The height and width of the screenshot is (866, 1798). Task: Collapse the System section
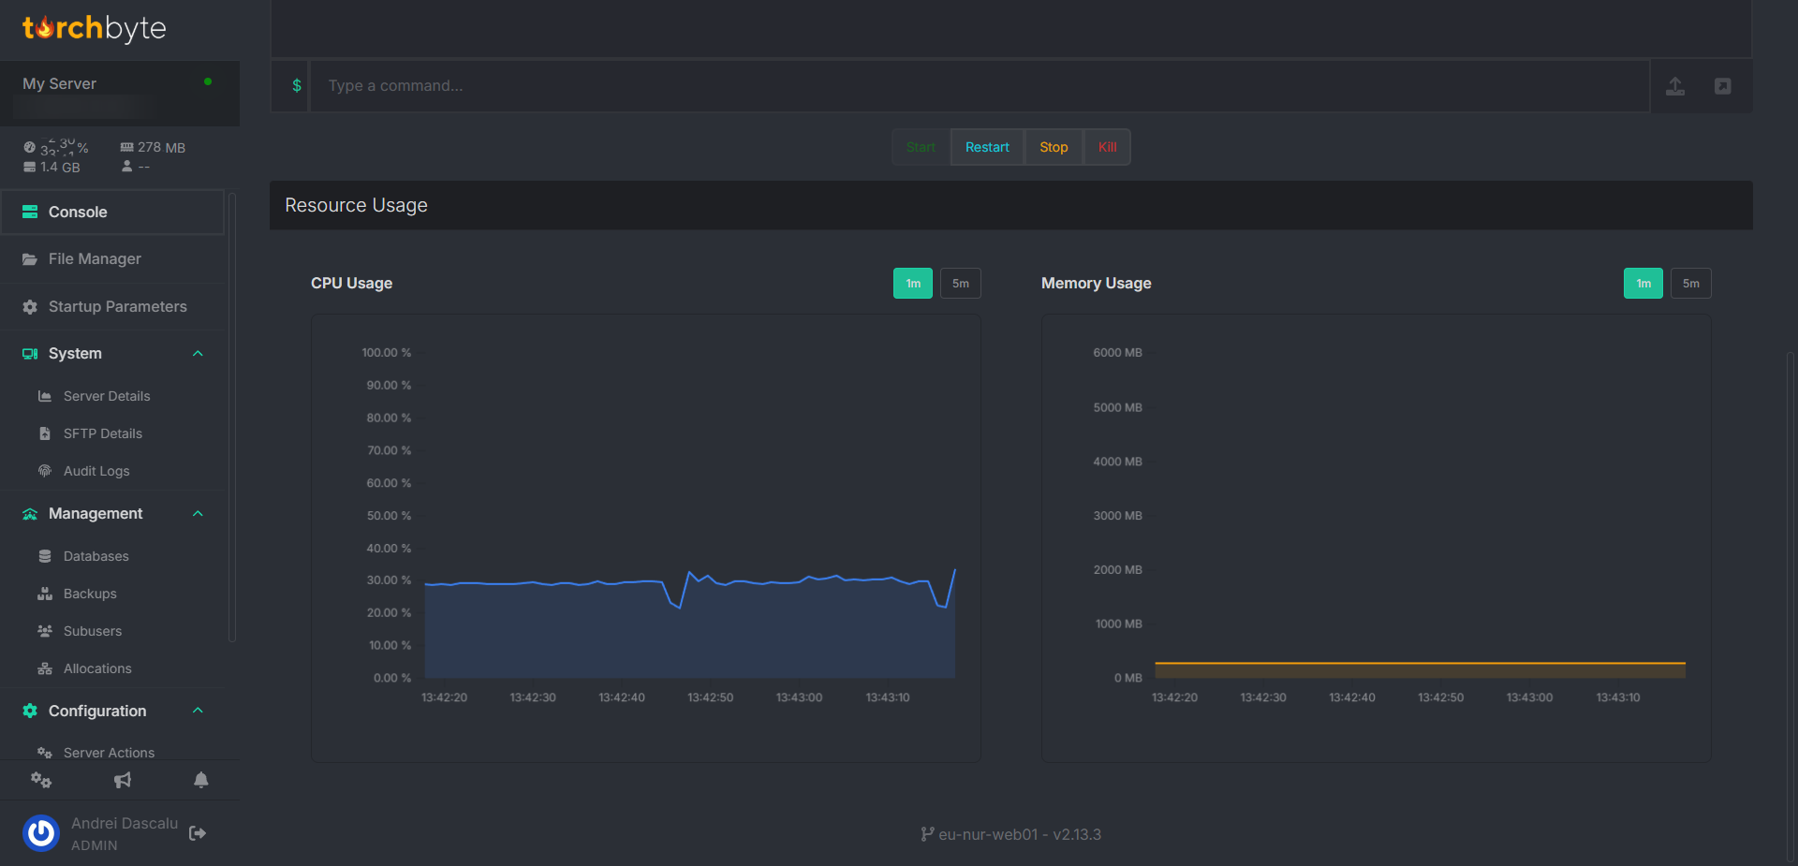tap(198, 354)
